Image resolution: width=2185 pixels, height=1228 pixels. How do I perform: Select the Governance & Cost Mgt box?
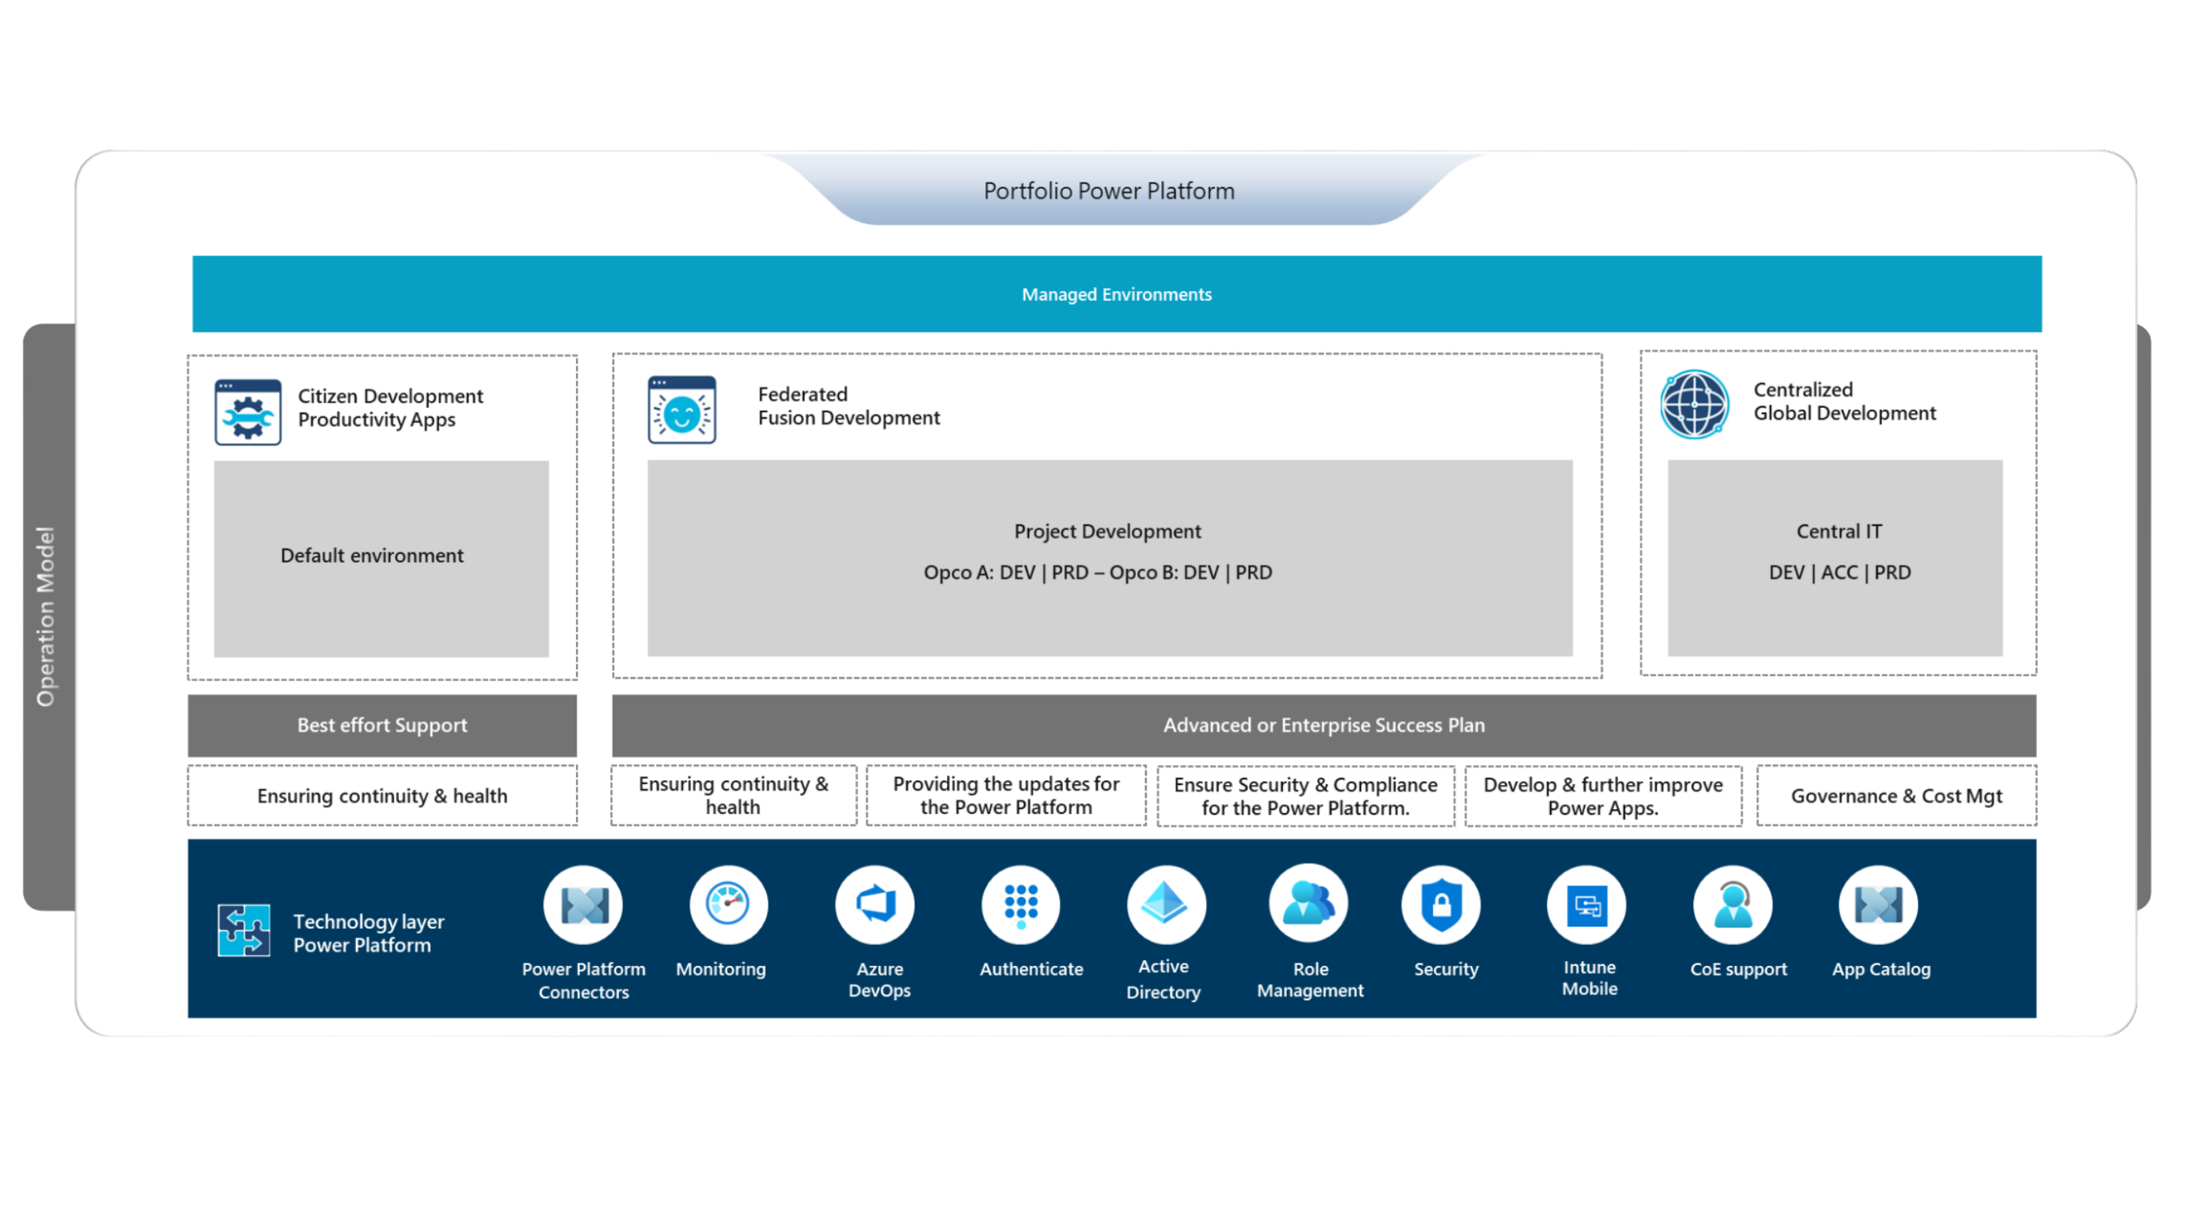tap(1896, 795)
